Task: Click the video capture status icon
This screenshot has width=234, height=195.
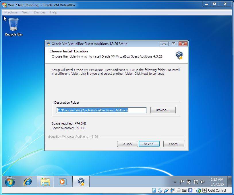Action: [185, 190]
